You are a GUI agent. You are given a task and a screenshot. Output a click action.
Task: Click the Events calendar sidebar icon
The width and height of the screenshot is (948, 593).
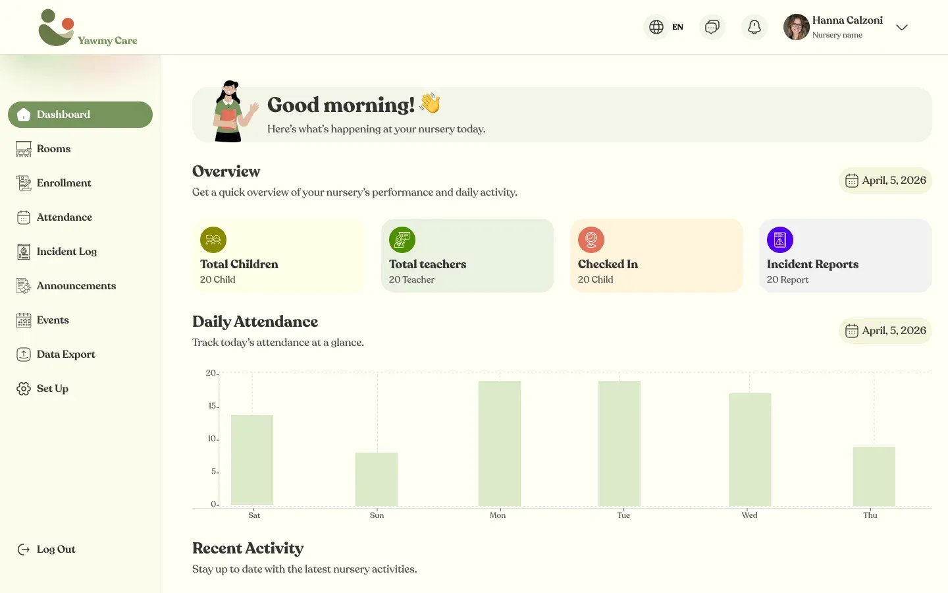(24, 320)
